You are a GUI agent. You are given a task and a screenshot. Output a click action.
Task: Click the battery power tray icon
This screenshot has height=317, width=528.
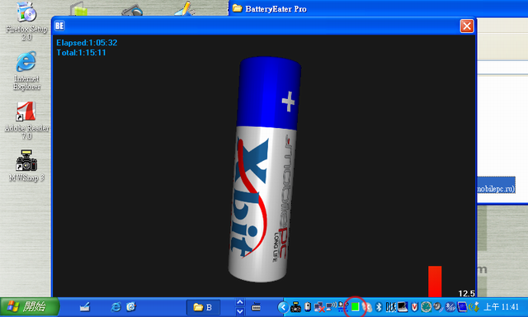[308, 307]
